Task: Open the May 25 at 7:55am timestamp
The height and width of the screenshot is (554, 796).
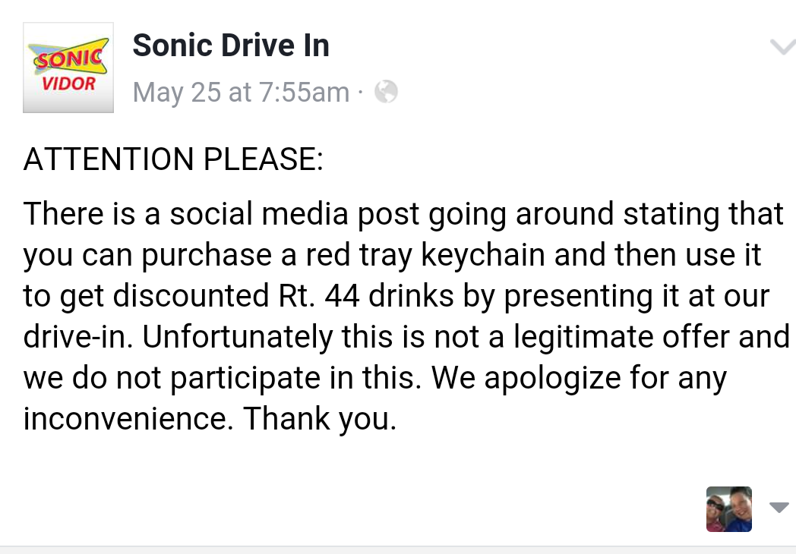Action: (x=241, y=93)
